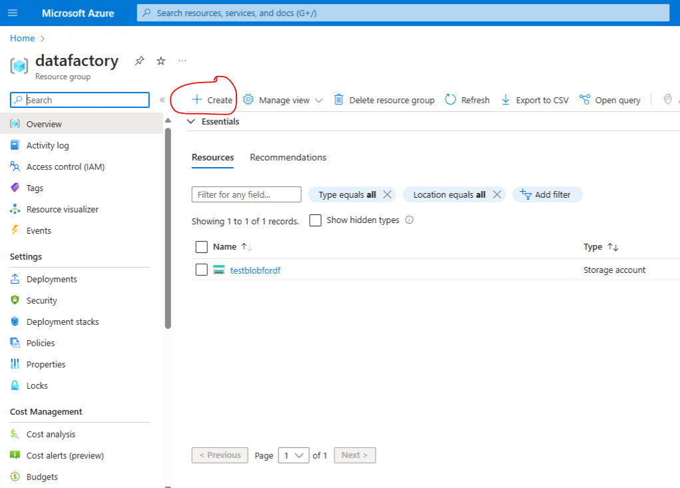680x488 pixels.
Task: Switch to the Recommendations tab
Action: (288, 157)
